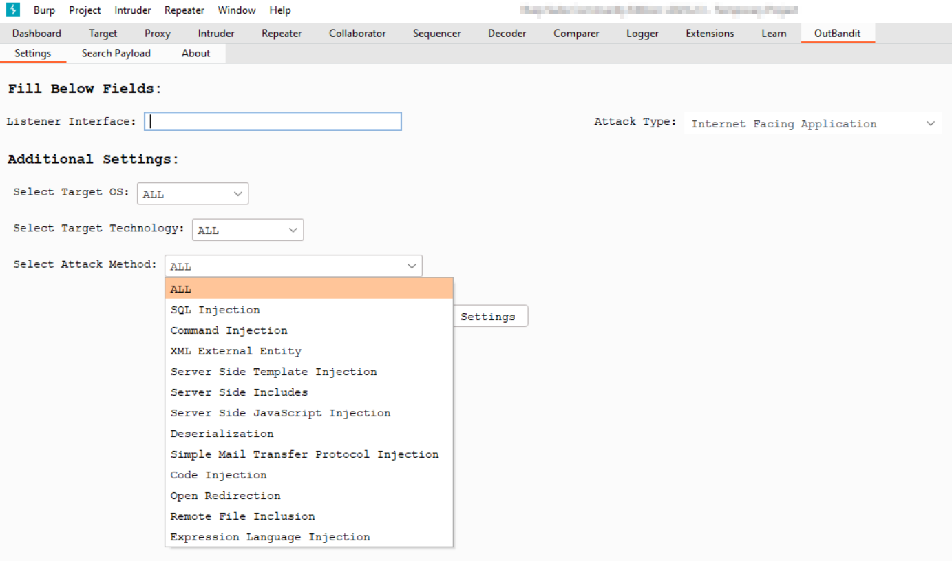Focus the Listener Interface input field
Image resolution: width=952 pixels, height=561 pixels.
coord(273,121)
